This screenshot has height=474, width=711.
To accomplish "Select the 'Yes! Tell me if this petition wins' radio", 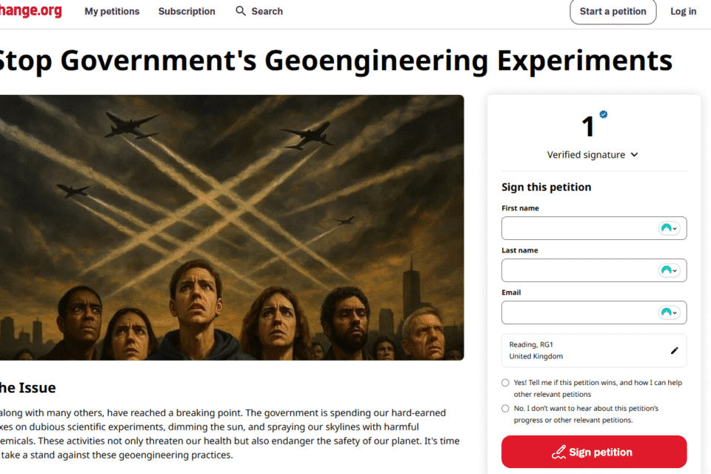I will (x=504, y=383).
